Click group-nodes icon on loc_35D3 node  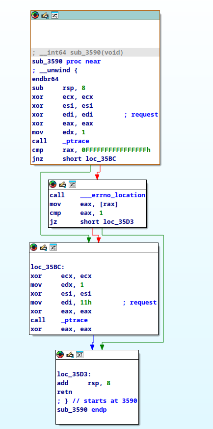[x=80, y=355]
